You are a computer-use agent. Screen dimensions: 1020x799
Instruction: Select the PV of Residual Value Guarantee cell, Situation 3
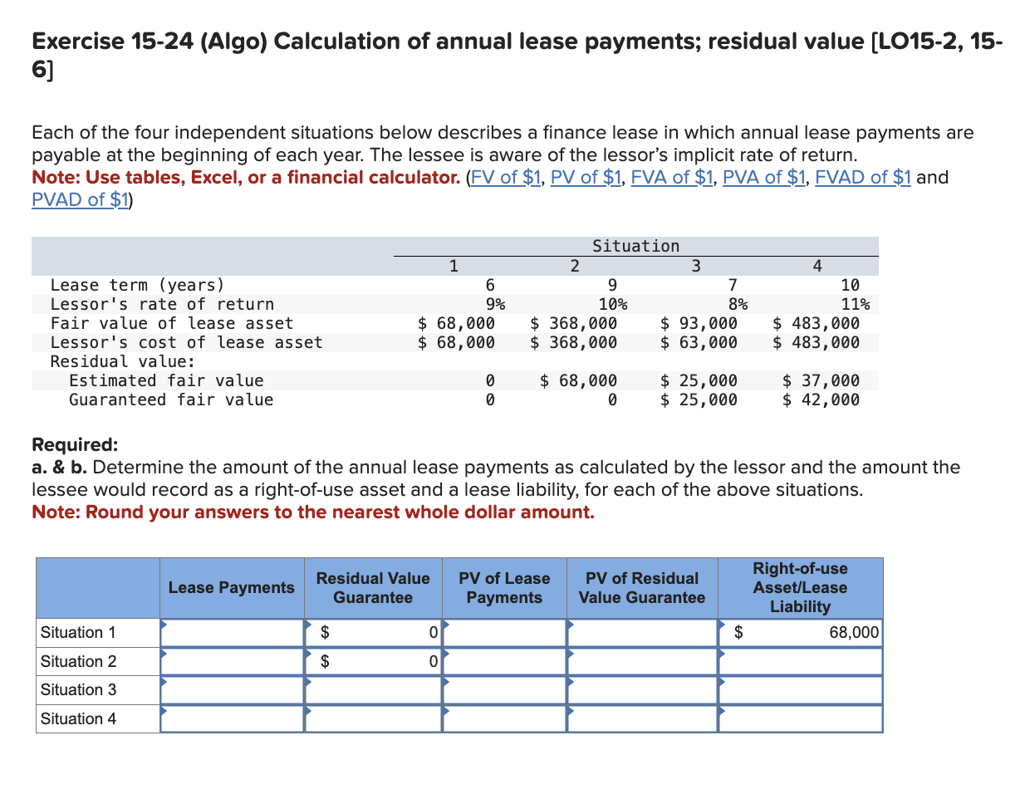pyautogui.click(x=641, y=689)
